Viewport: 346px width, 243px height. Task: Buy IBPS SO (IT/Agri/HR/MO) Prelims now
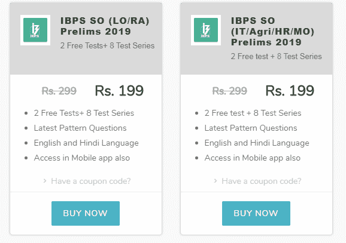pyautogui.click(x=256, y=213)
